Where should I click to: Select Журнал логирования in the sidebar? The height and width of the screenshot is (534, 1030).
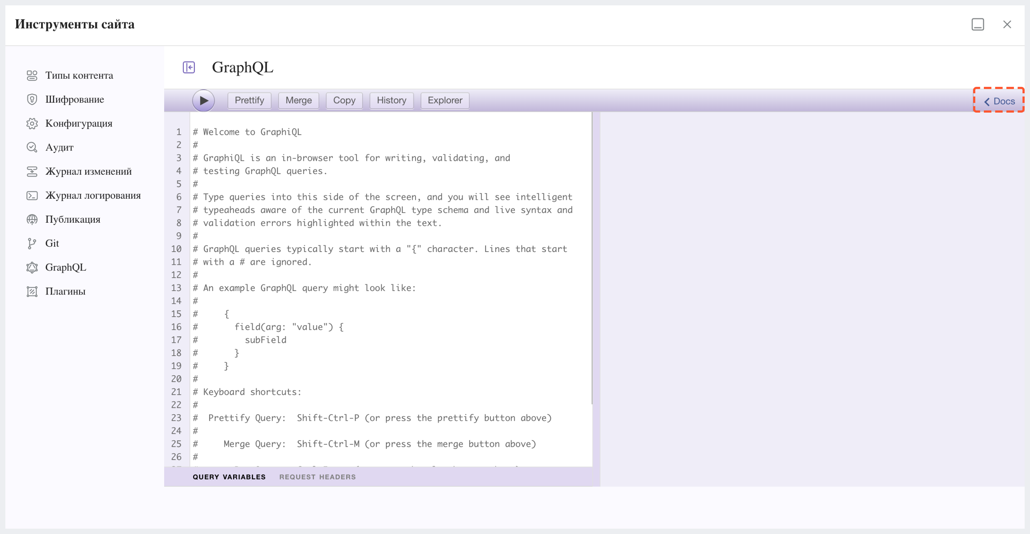(93, 195)
